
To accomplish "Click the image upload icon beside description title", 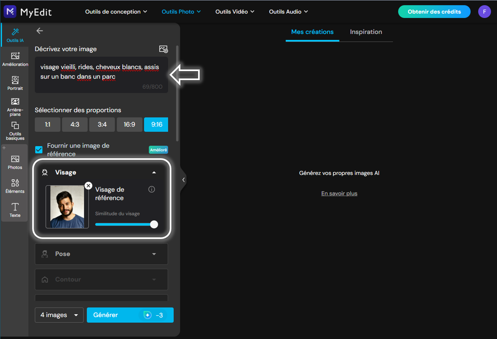I will pyautogui.click(x=163, y=49).
